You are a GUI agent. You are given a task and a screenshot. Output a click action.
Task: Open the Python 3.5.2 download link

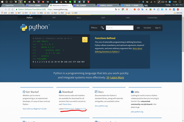69,109
